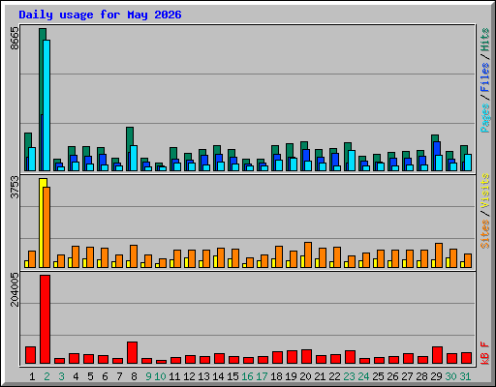Click day 26 on the x-axis

tap(392, 376)
